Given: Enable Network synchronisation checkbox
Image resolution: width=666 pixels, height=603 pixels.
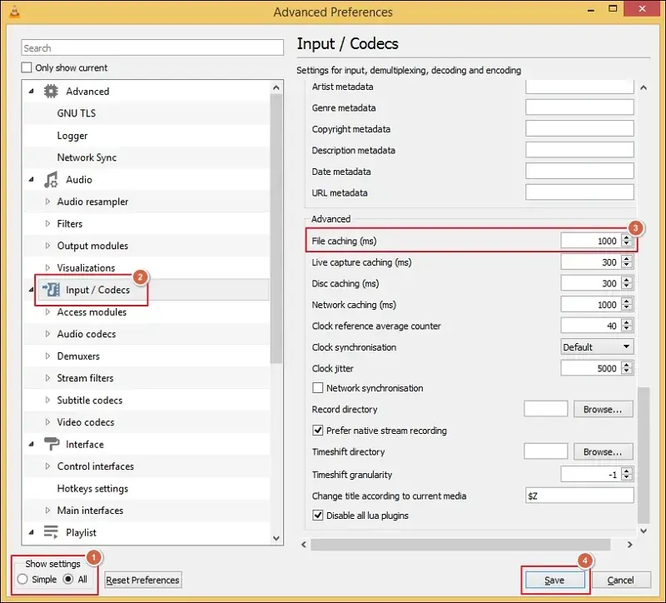Looking at the screenshot, I should coord(317,388).
